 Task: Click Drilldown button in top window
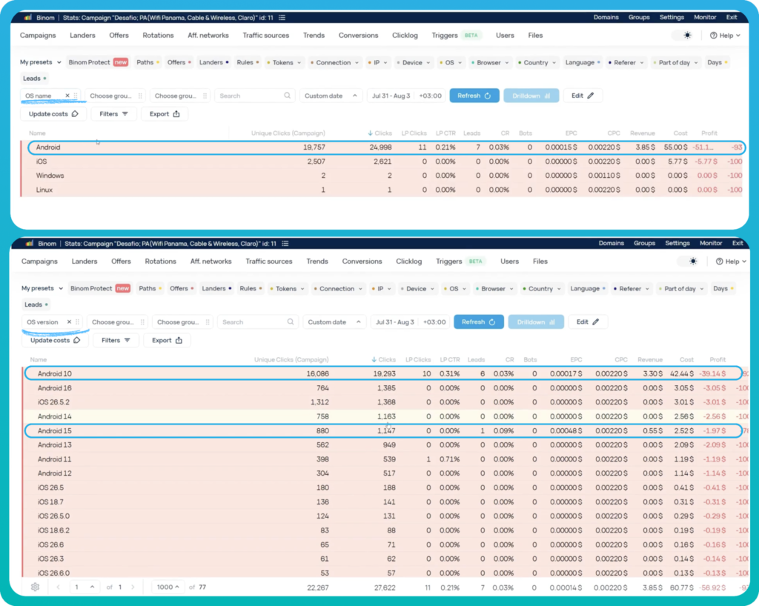click(531, 96)
